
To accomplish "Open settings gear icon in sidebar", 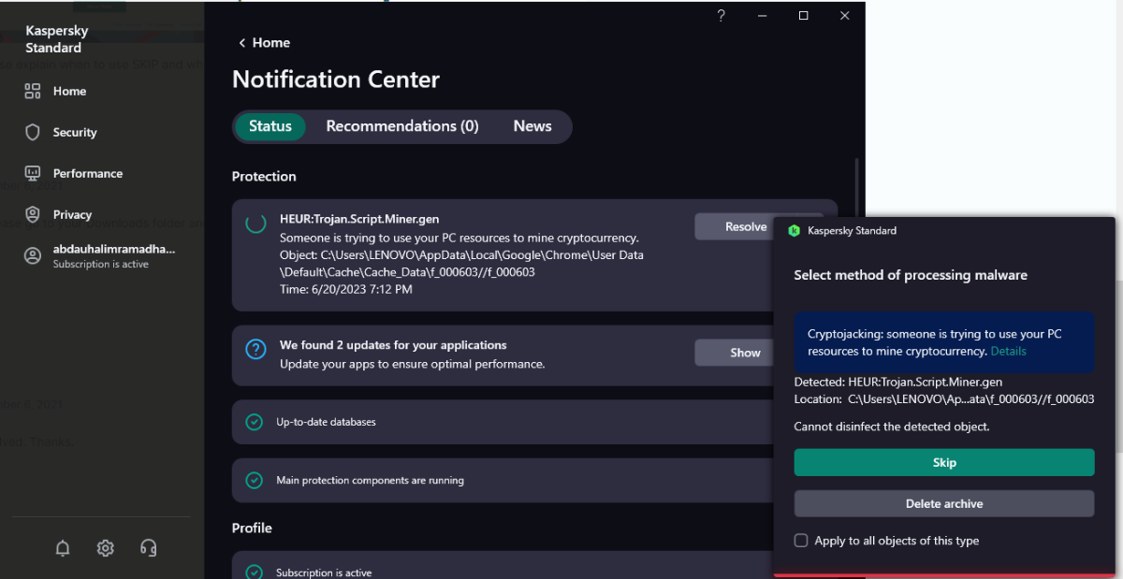I will (105, 549).
